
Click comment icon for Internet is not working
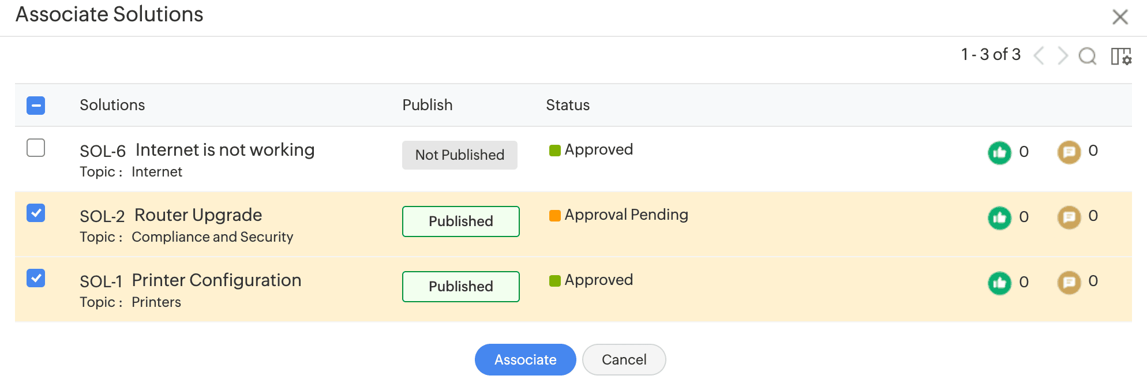pyautogui.click(x=1069, y=152)
